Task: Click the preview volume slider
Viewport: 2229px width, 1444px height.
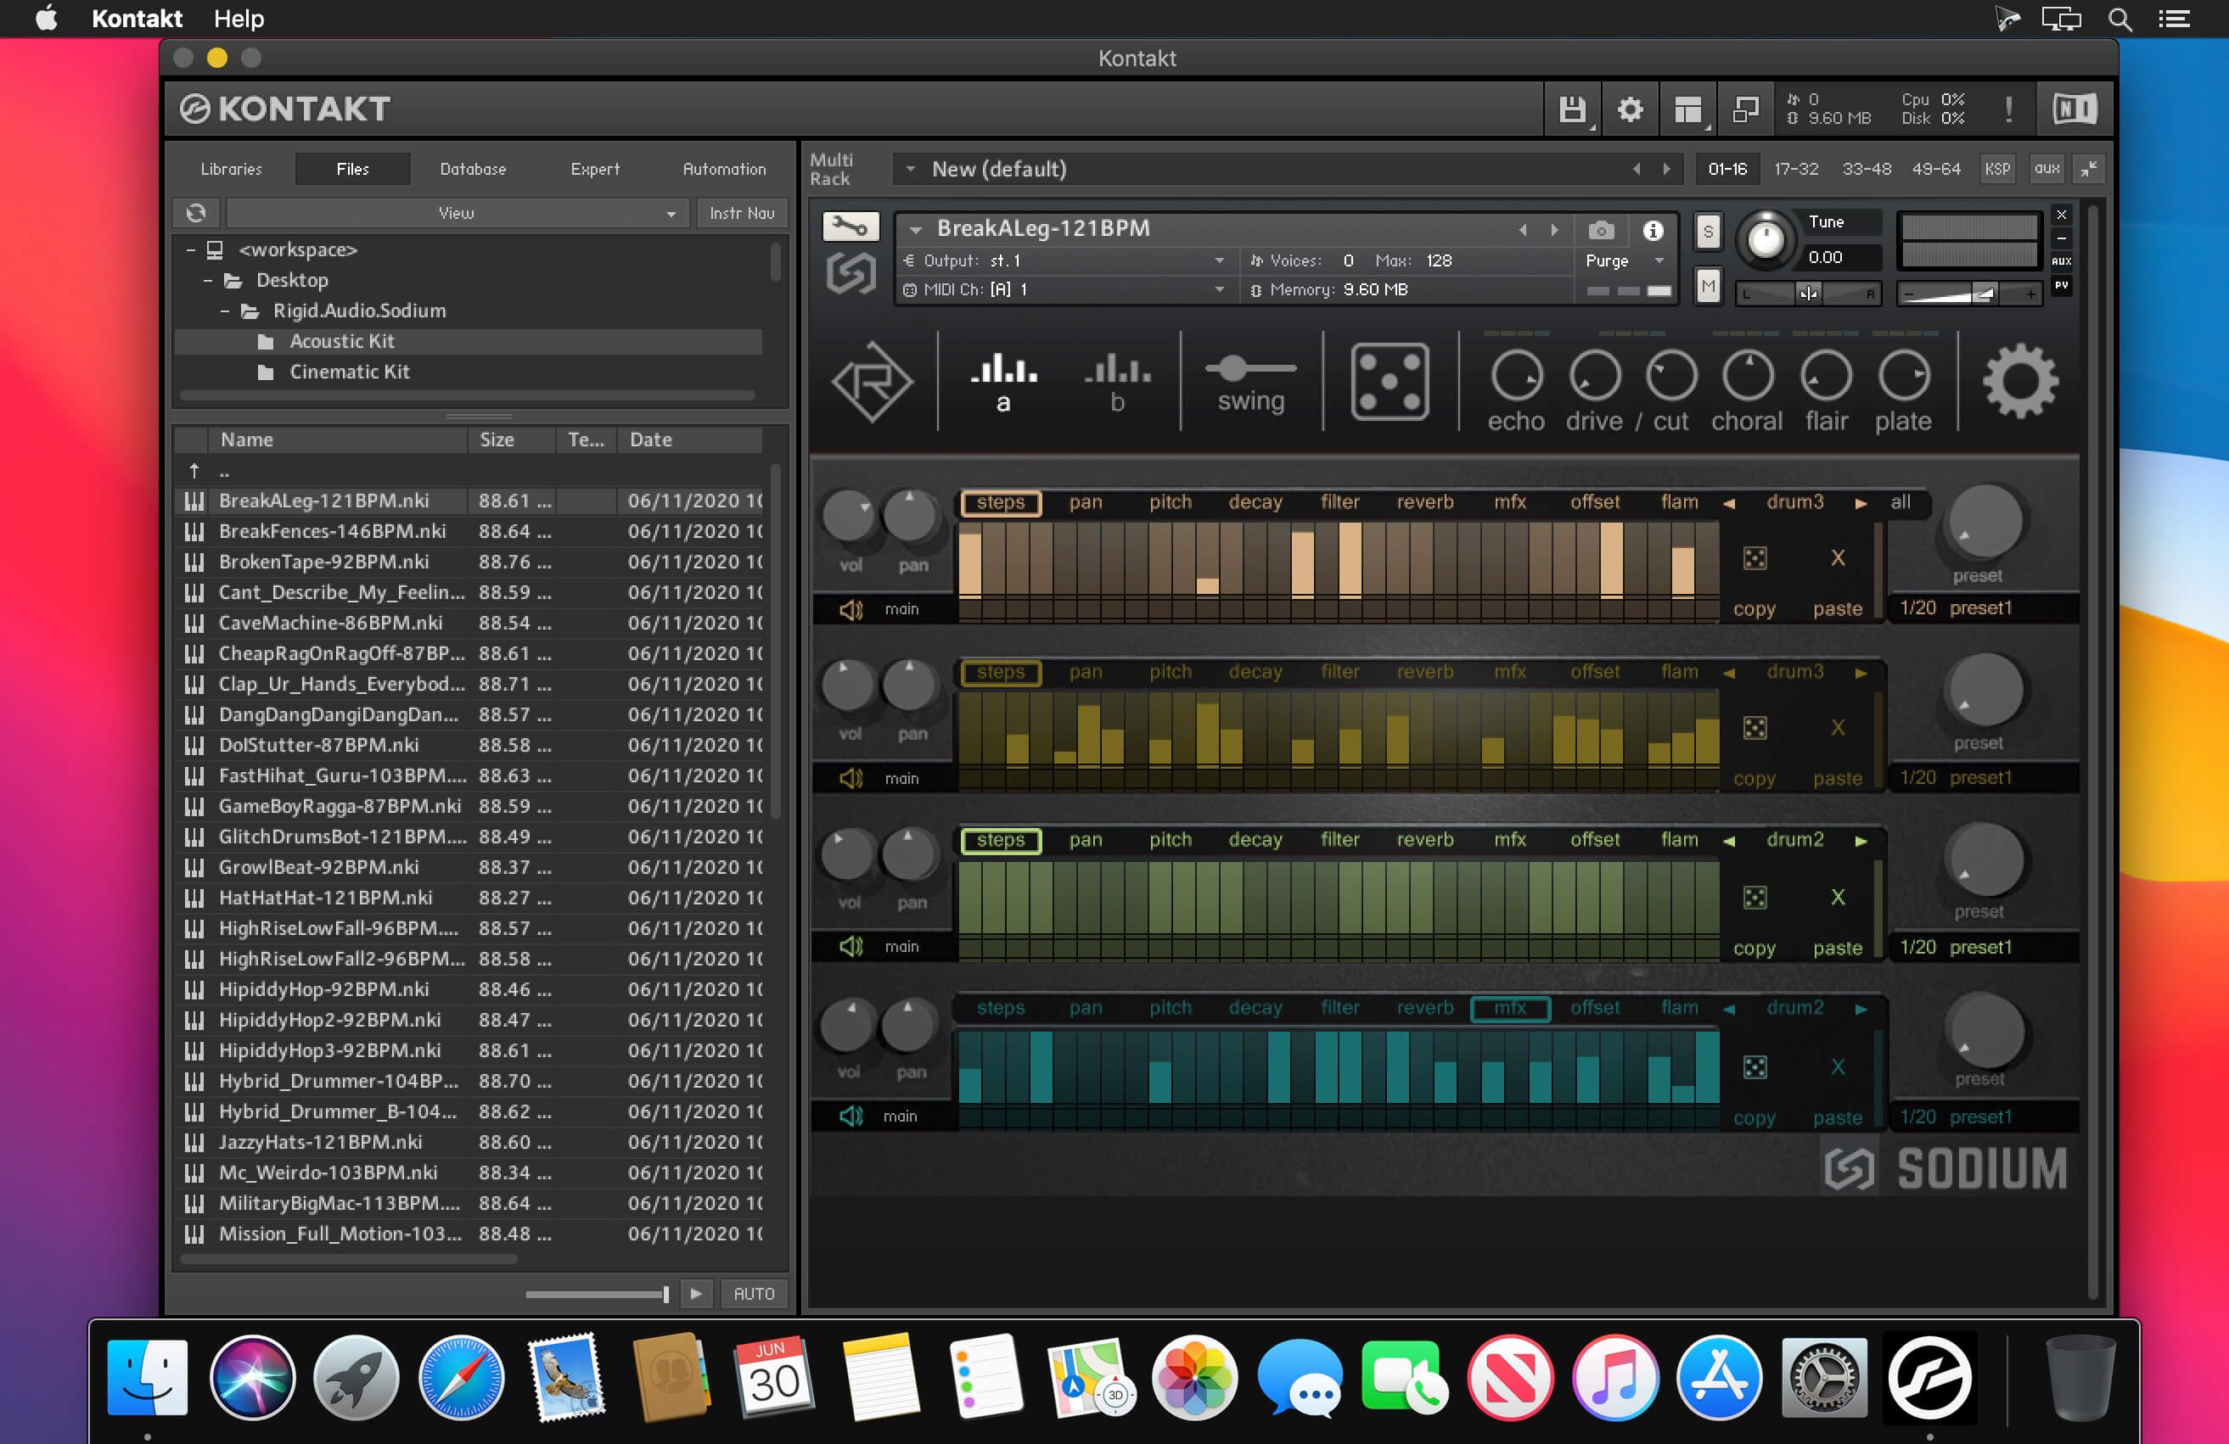Action: click(x=598, y=1295)
